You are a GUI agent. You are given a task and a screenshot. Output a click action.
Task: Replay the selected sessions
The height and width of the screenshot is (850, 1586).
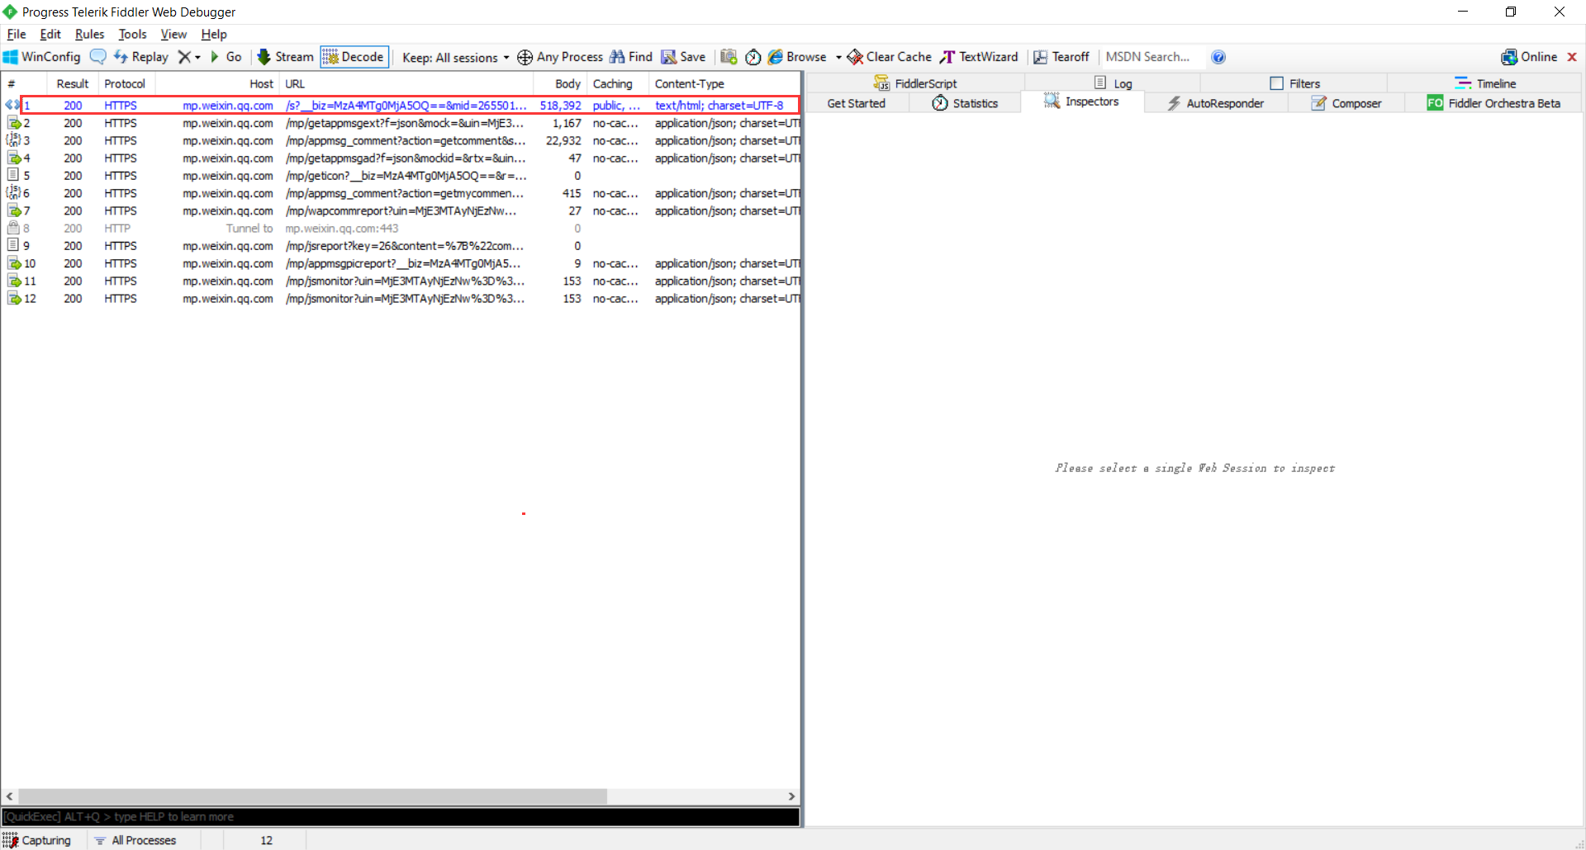coord(141,57)
